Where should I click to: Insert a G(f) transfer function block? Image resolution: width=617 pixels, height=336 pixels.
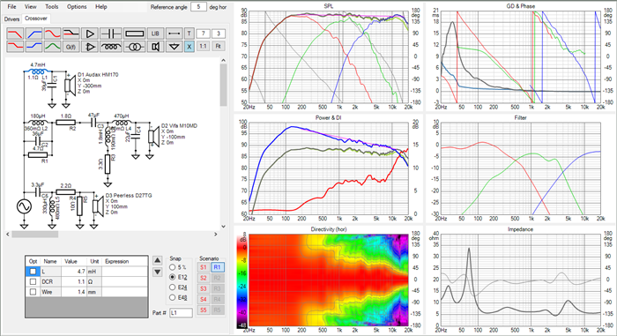click(71, 47)
